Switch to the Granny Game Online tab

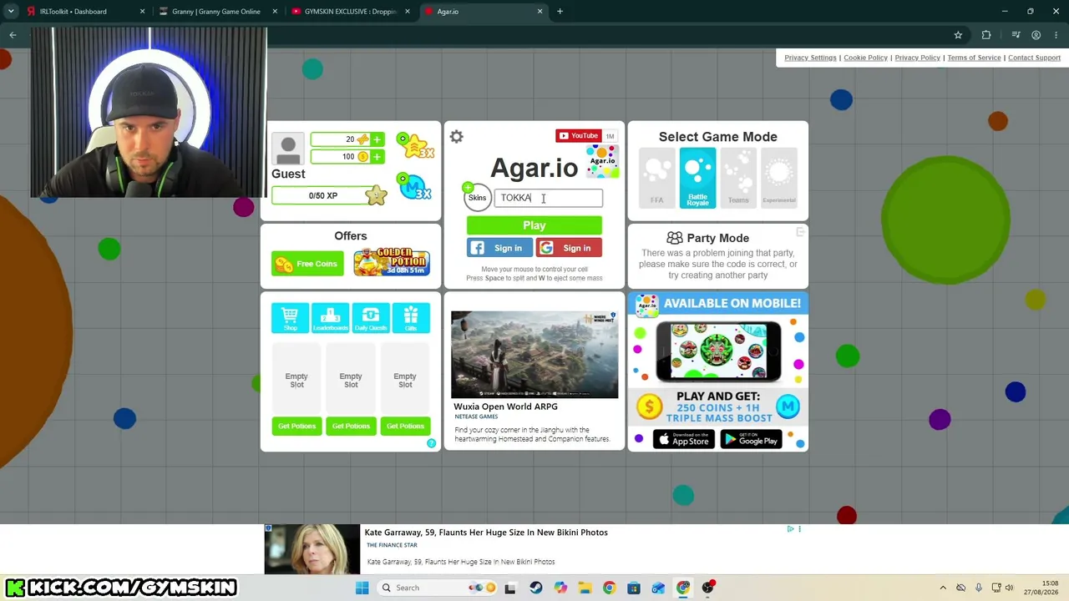pyautogui.click(x=216, y=12)
